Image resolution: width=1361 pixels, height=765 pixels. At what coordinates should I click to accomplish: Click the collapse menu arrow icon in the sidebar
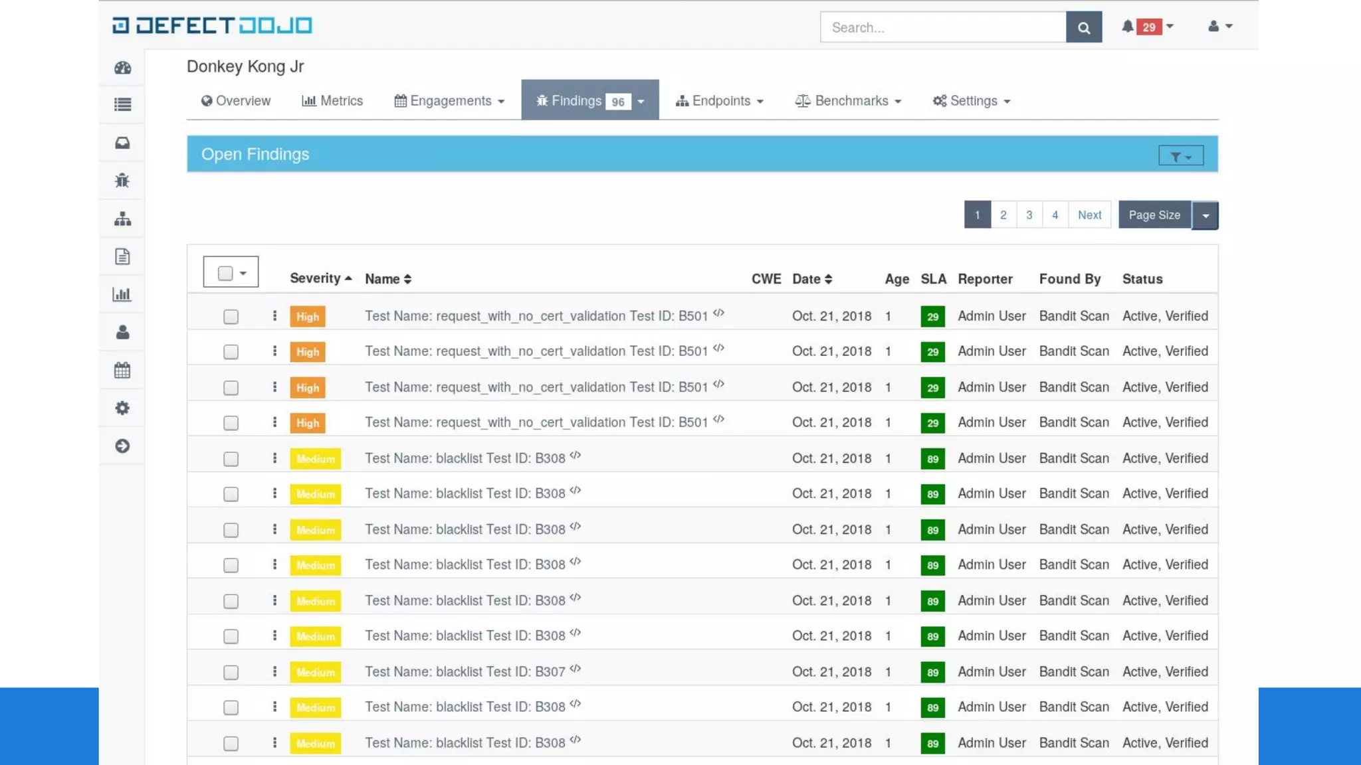122,446
